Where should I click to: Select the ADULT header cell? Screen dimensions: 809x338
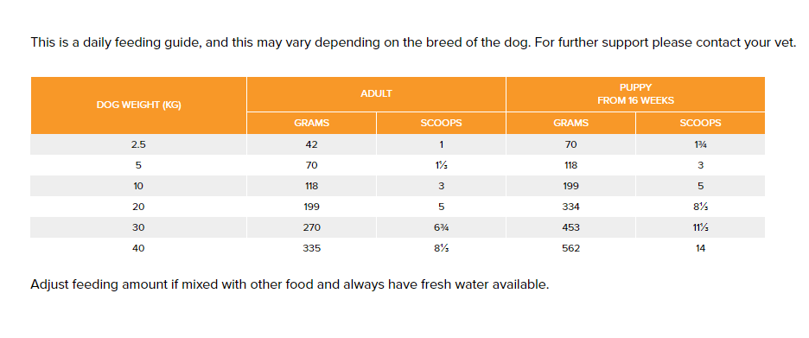pos(376,94)
